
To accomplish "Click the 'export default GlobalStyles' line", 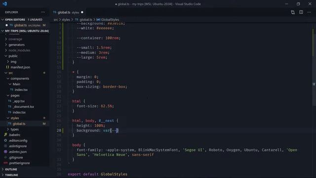I will pyautogui.click(x=98, y=174).
